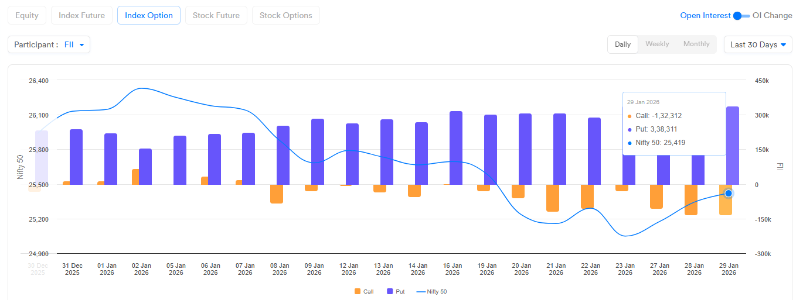Switch to the Index Future tab
The width and height of the screenshot is (803, 300).
click(x=81, y=15)
